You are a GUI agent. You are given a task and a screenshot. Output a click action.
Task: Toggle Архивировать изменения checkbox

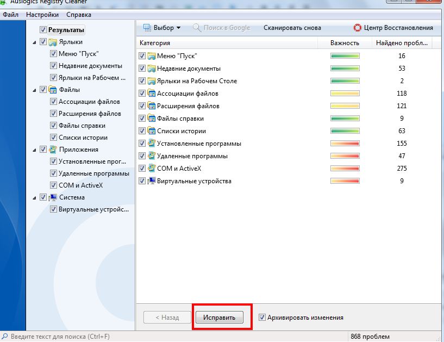[262, 318]
